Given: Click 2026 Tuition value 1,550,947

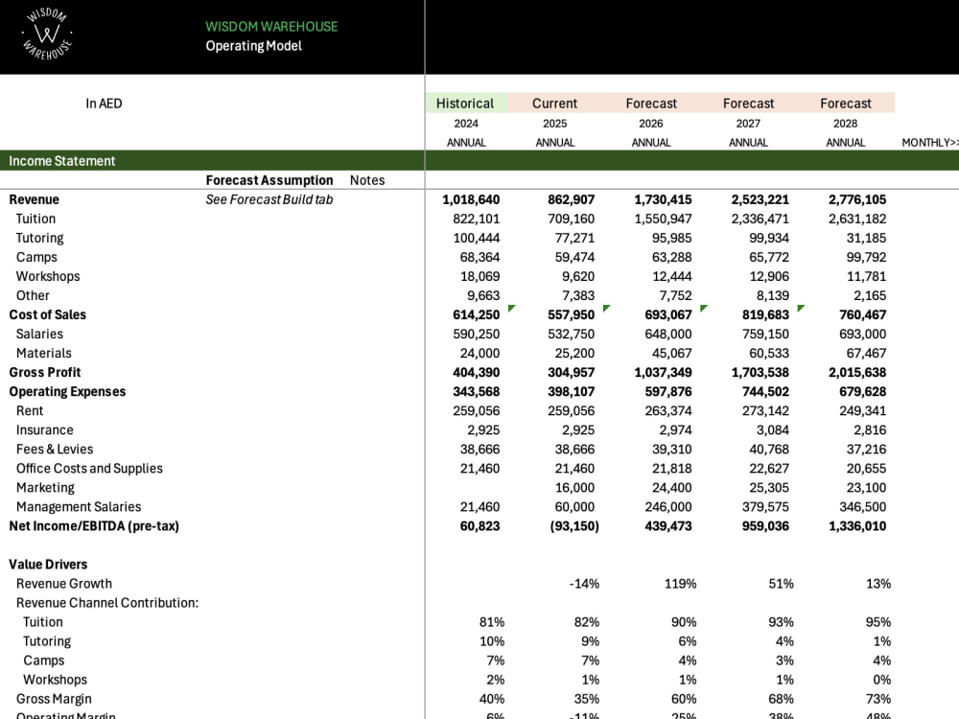Looking at the screenshot, I should click(663, 219).
